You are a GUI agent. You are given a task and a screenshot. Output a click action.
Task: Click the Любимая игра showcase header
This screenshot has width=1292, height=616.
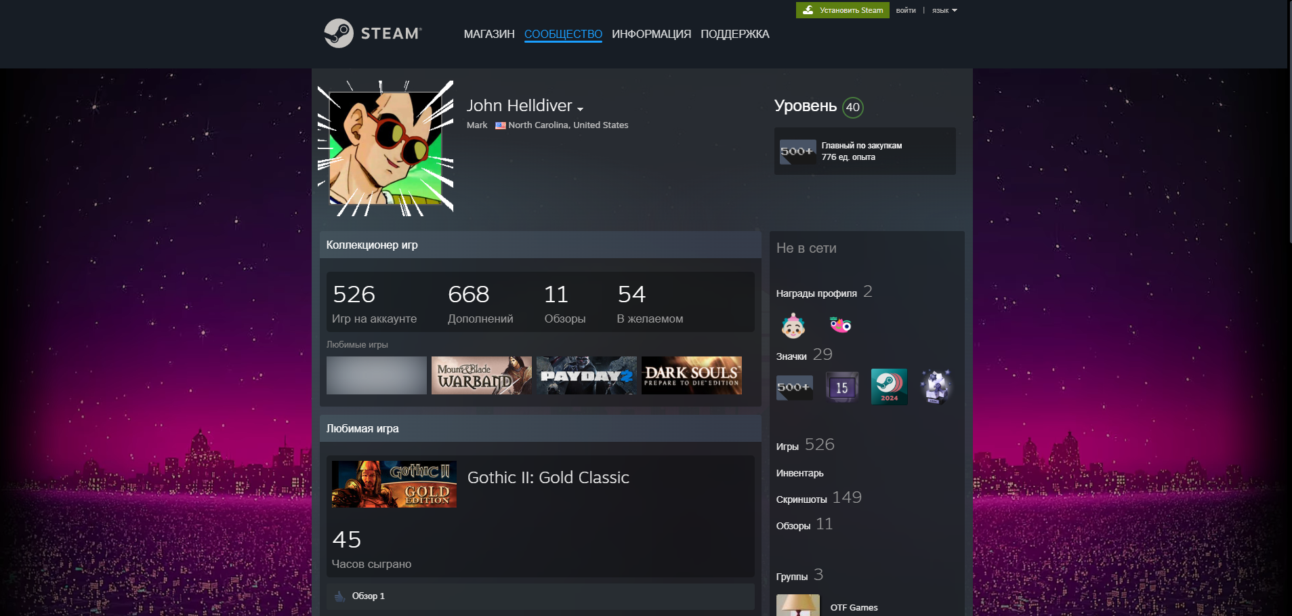tap(541, 428)
